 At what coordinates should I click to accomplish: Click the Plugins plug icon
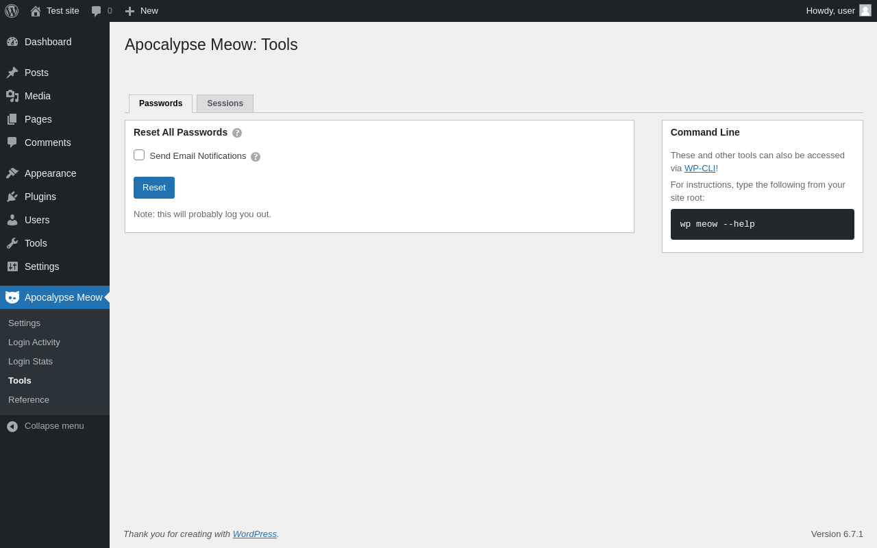coord(12,197)
